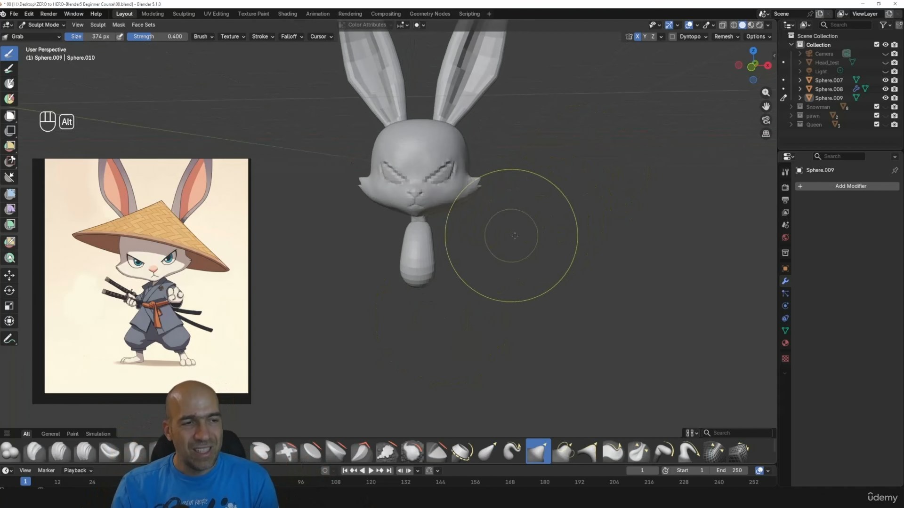Open the Brush dropdown

click(x=203, y=37)
